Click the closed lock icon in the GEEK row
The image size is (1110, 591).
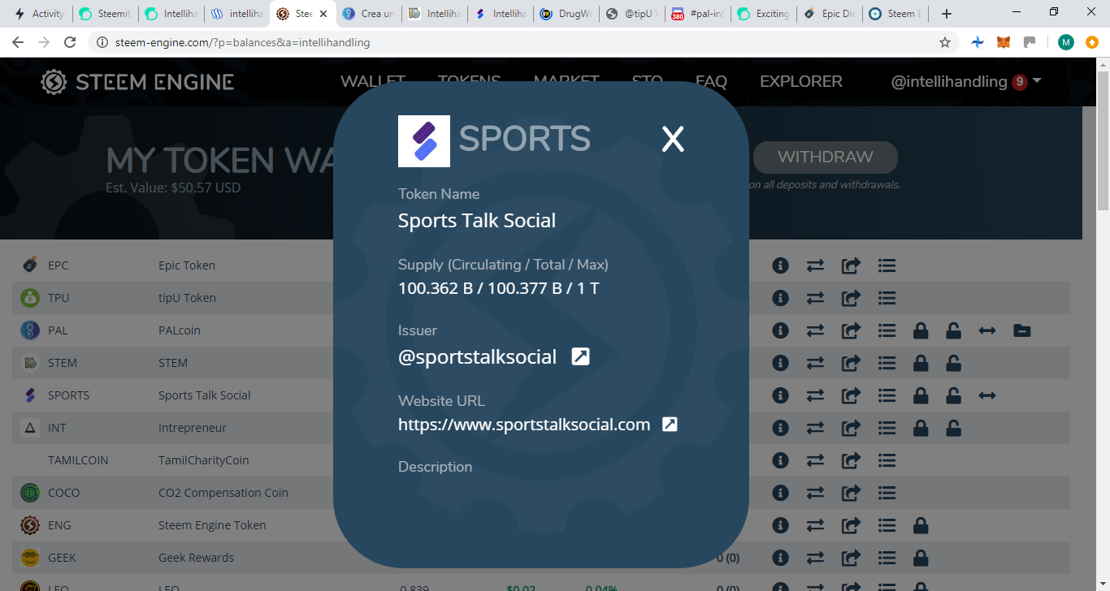tap(921, 558)
